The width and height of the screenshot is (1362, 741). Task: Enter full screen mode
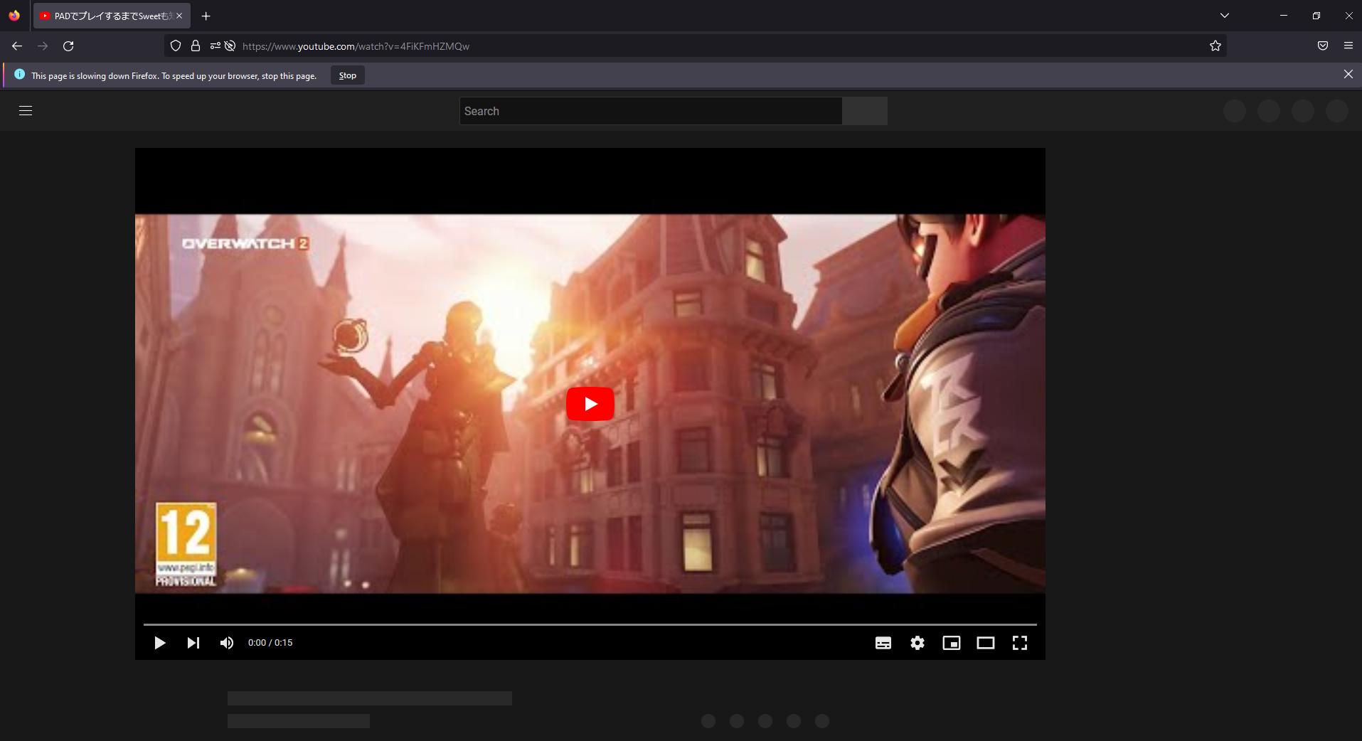tap(1020, 643)
